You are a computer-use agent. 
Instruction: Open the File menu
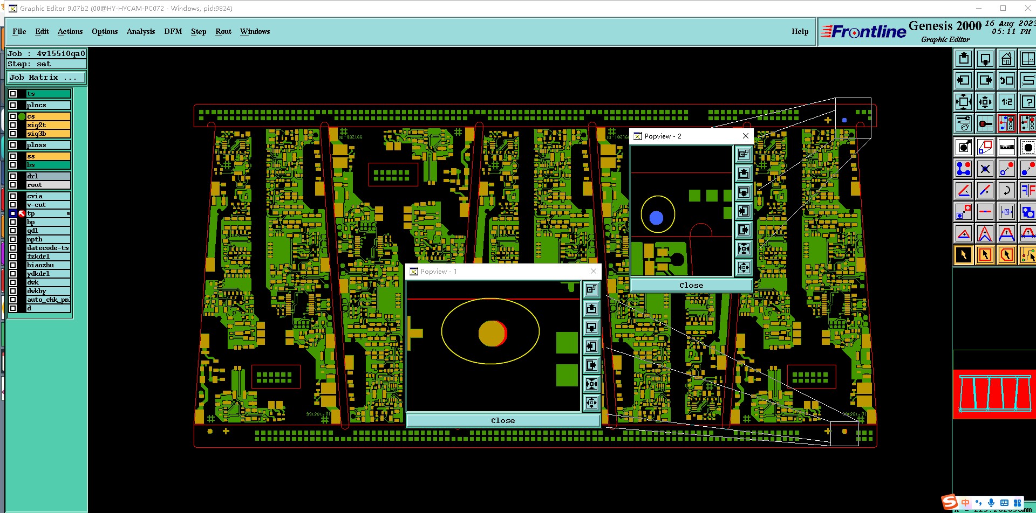[19, 31]
